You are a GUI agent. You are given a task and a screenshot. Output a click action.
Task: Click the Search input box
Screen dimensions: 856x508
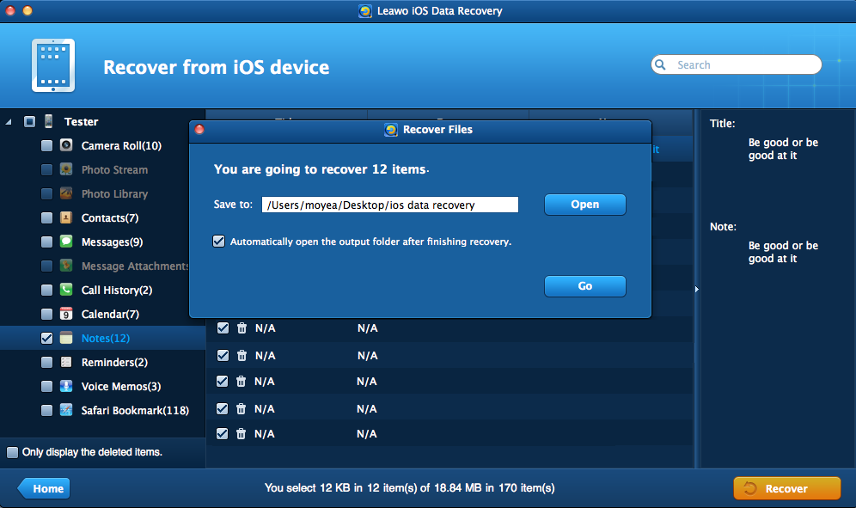pyautogui.click(x=737, y=64)
